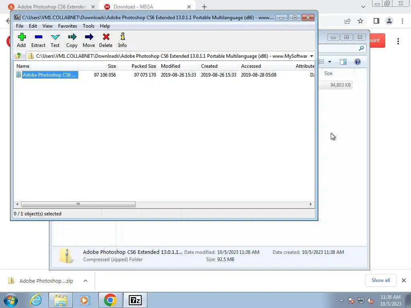This screenshot has width=411, height=308.
Task: Click the Chrome share page icon
Action: point(348,21)
